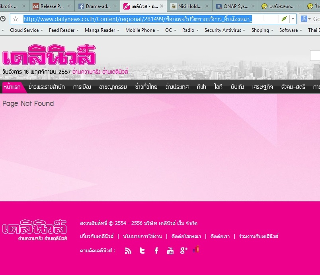
Task: Click the RSS feed icon in footer
Action: [x=128, y=250]
